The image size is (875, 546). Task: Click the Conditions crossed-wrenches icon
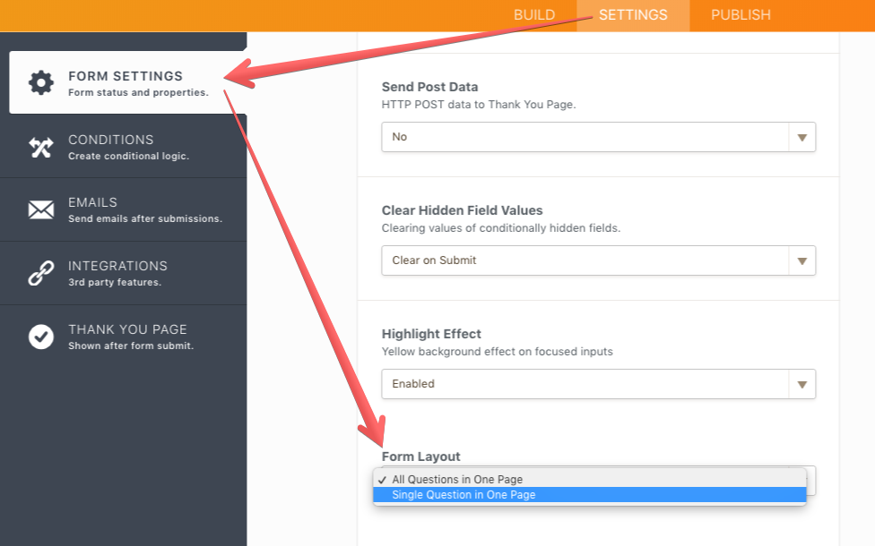(41, 146)
